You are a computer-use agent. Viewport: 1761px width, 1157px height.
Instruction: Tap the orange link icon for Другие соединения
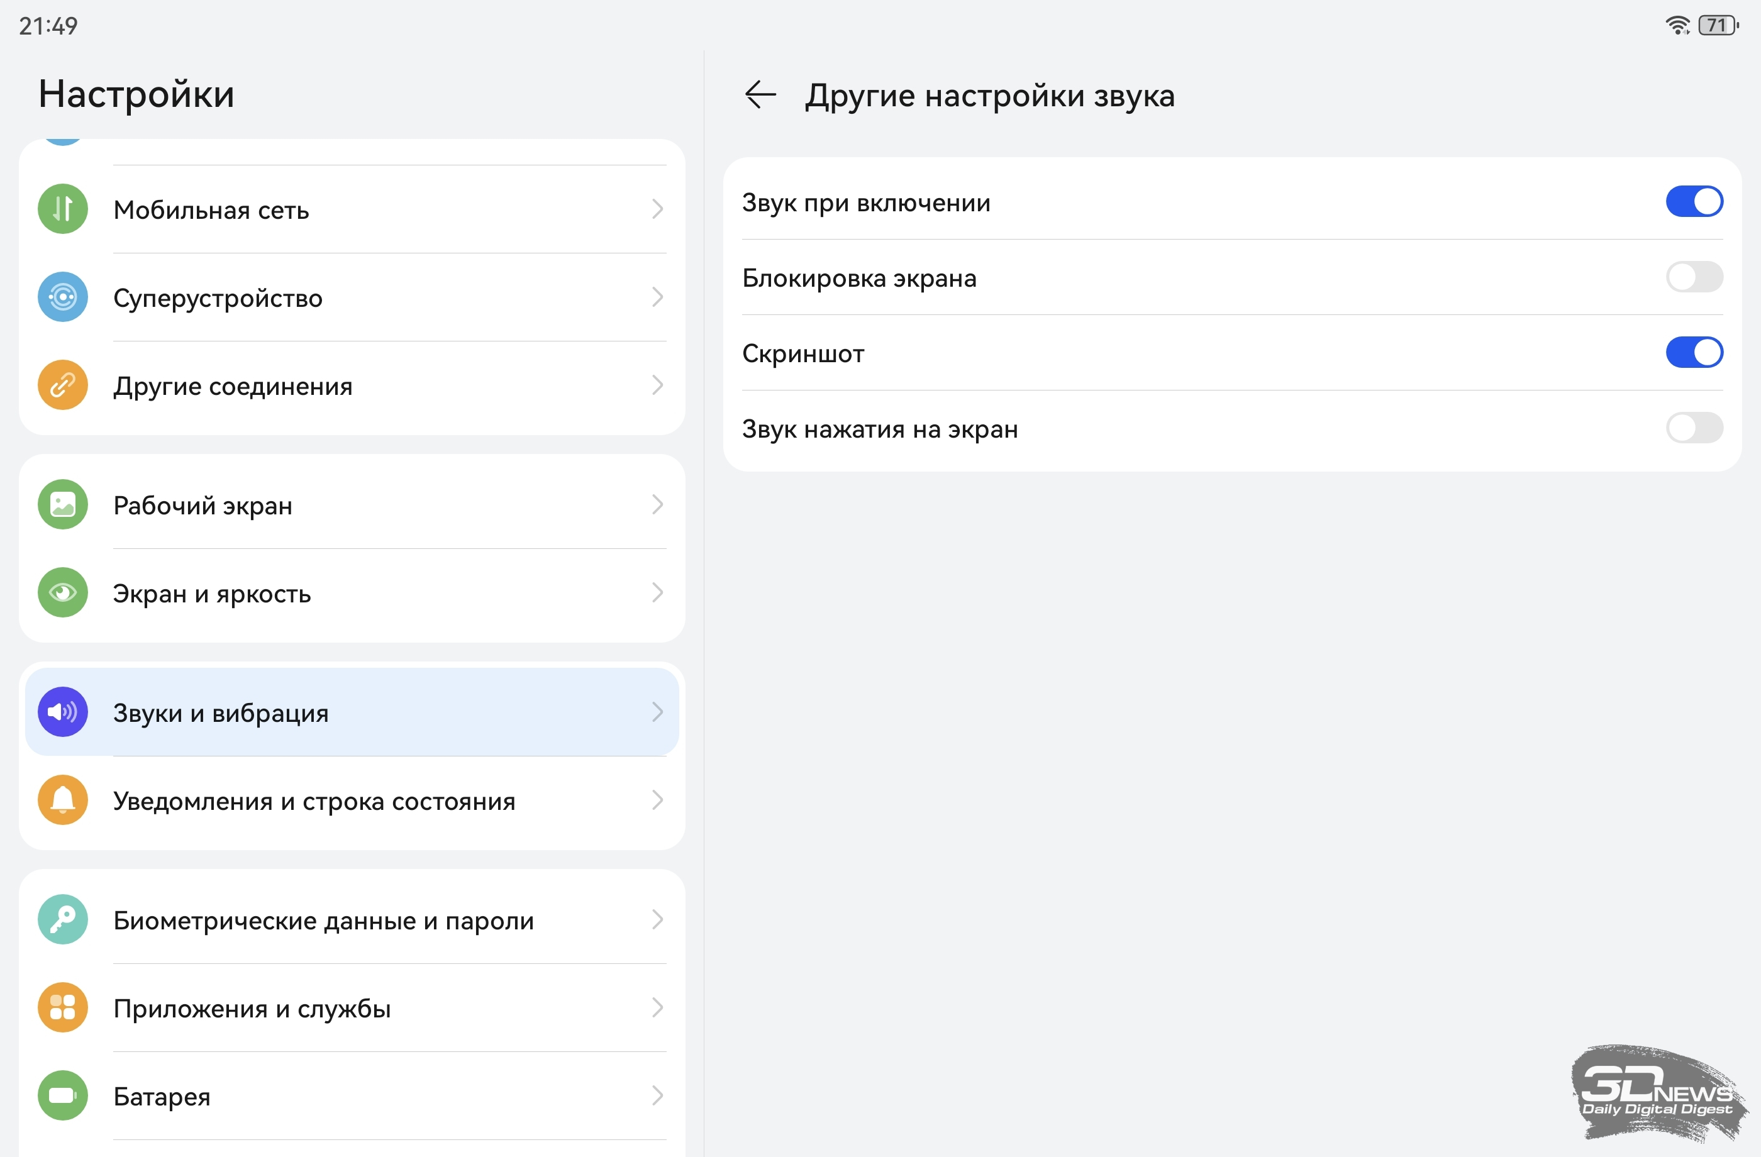point(63,385)
